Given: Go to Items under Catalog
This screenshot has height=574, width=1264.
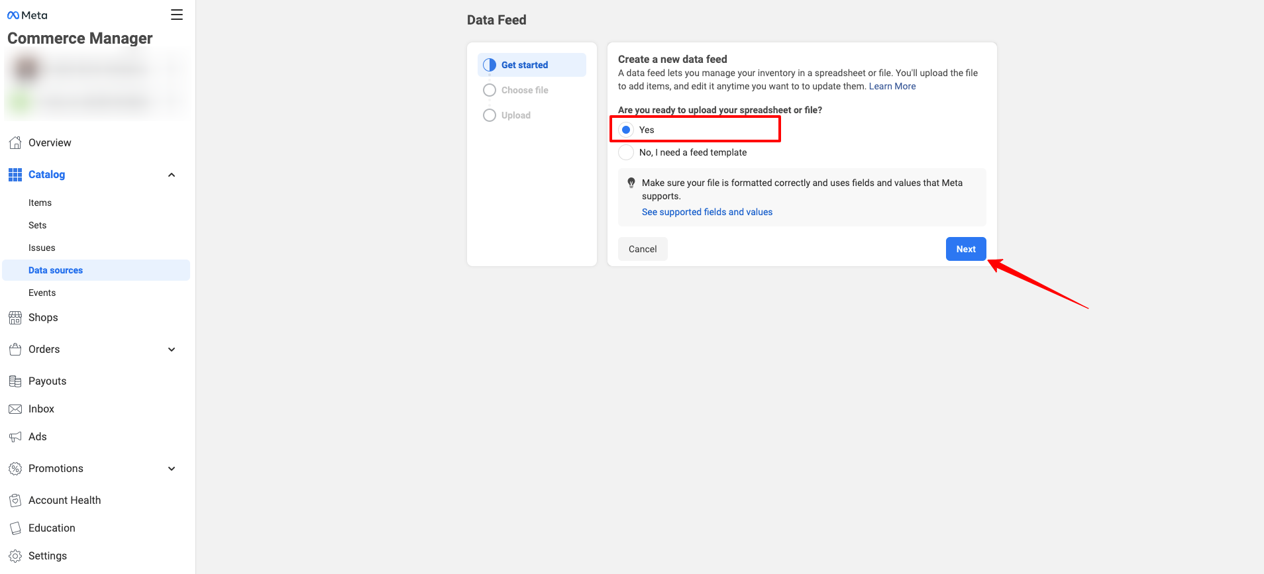Looking at the screenshot, I should [40, 203].
